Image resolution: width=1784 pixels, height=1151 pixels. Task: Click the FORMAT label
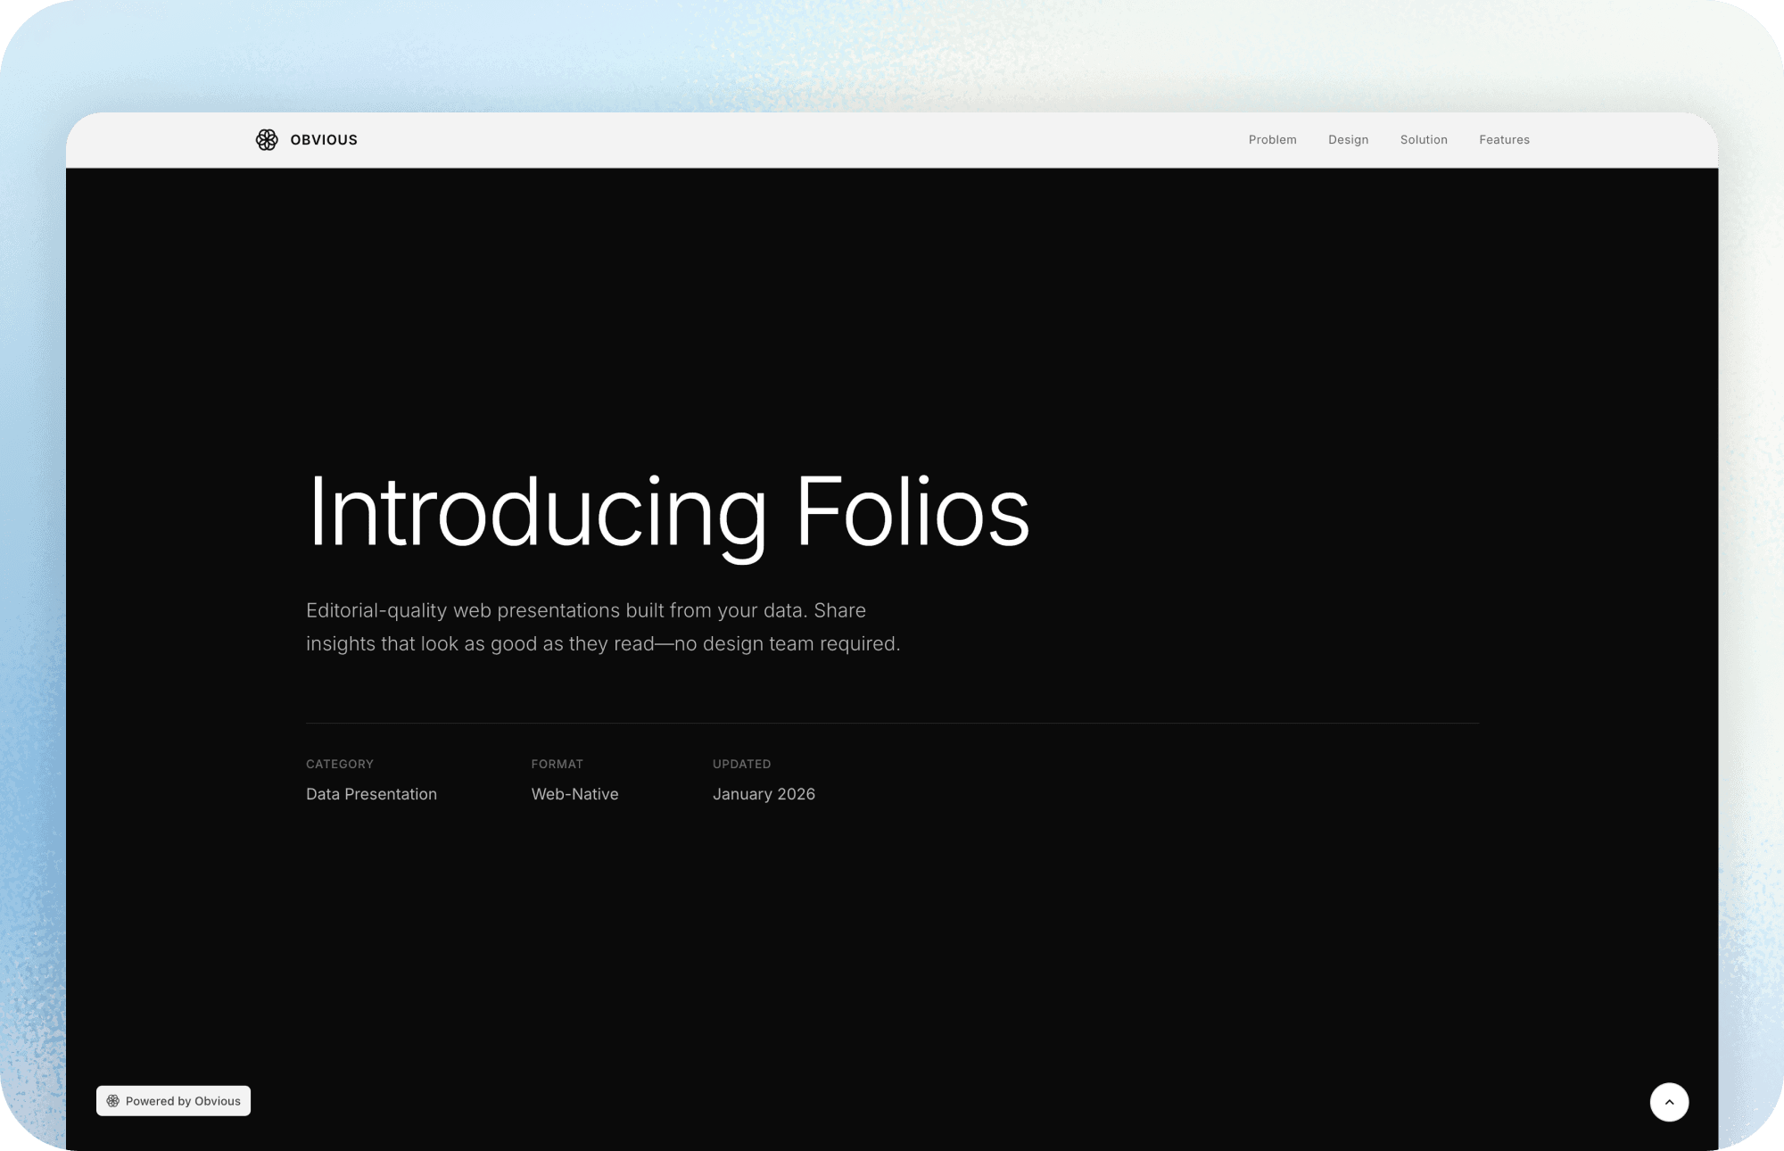point(557,764)
